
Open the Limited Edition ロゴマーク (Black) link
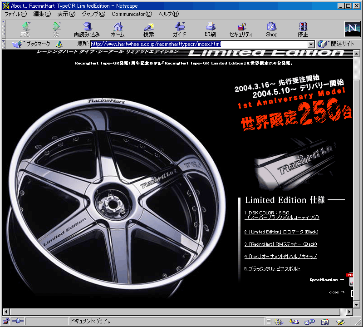pyautogui.click(x=281, y=232)
